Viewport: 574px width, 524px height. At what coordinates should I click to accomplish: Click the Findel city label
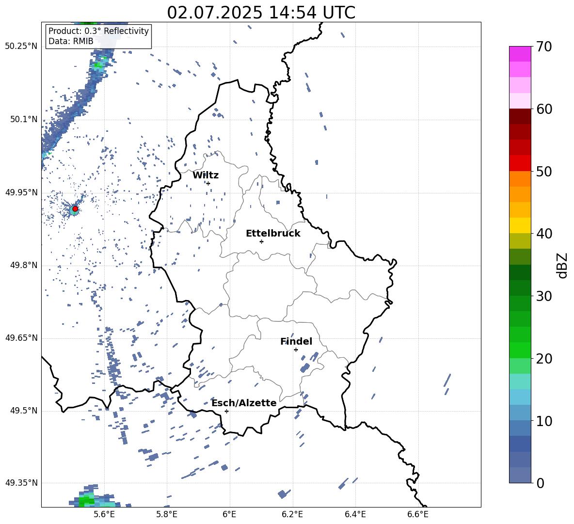click(x=296, y=341)
